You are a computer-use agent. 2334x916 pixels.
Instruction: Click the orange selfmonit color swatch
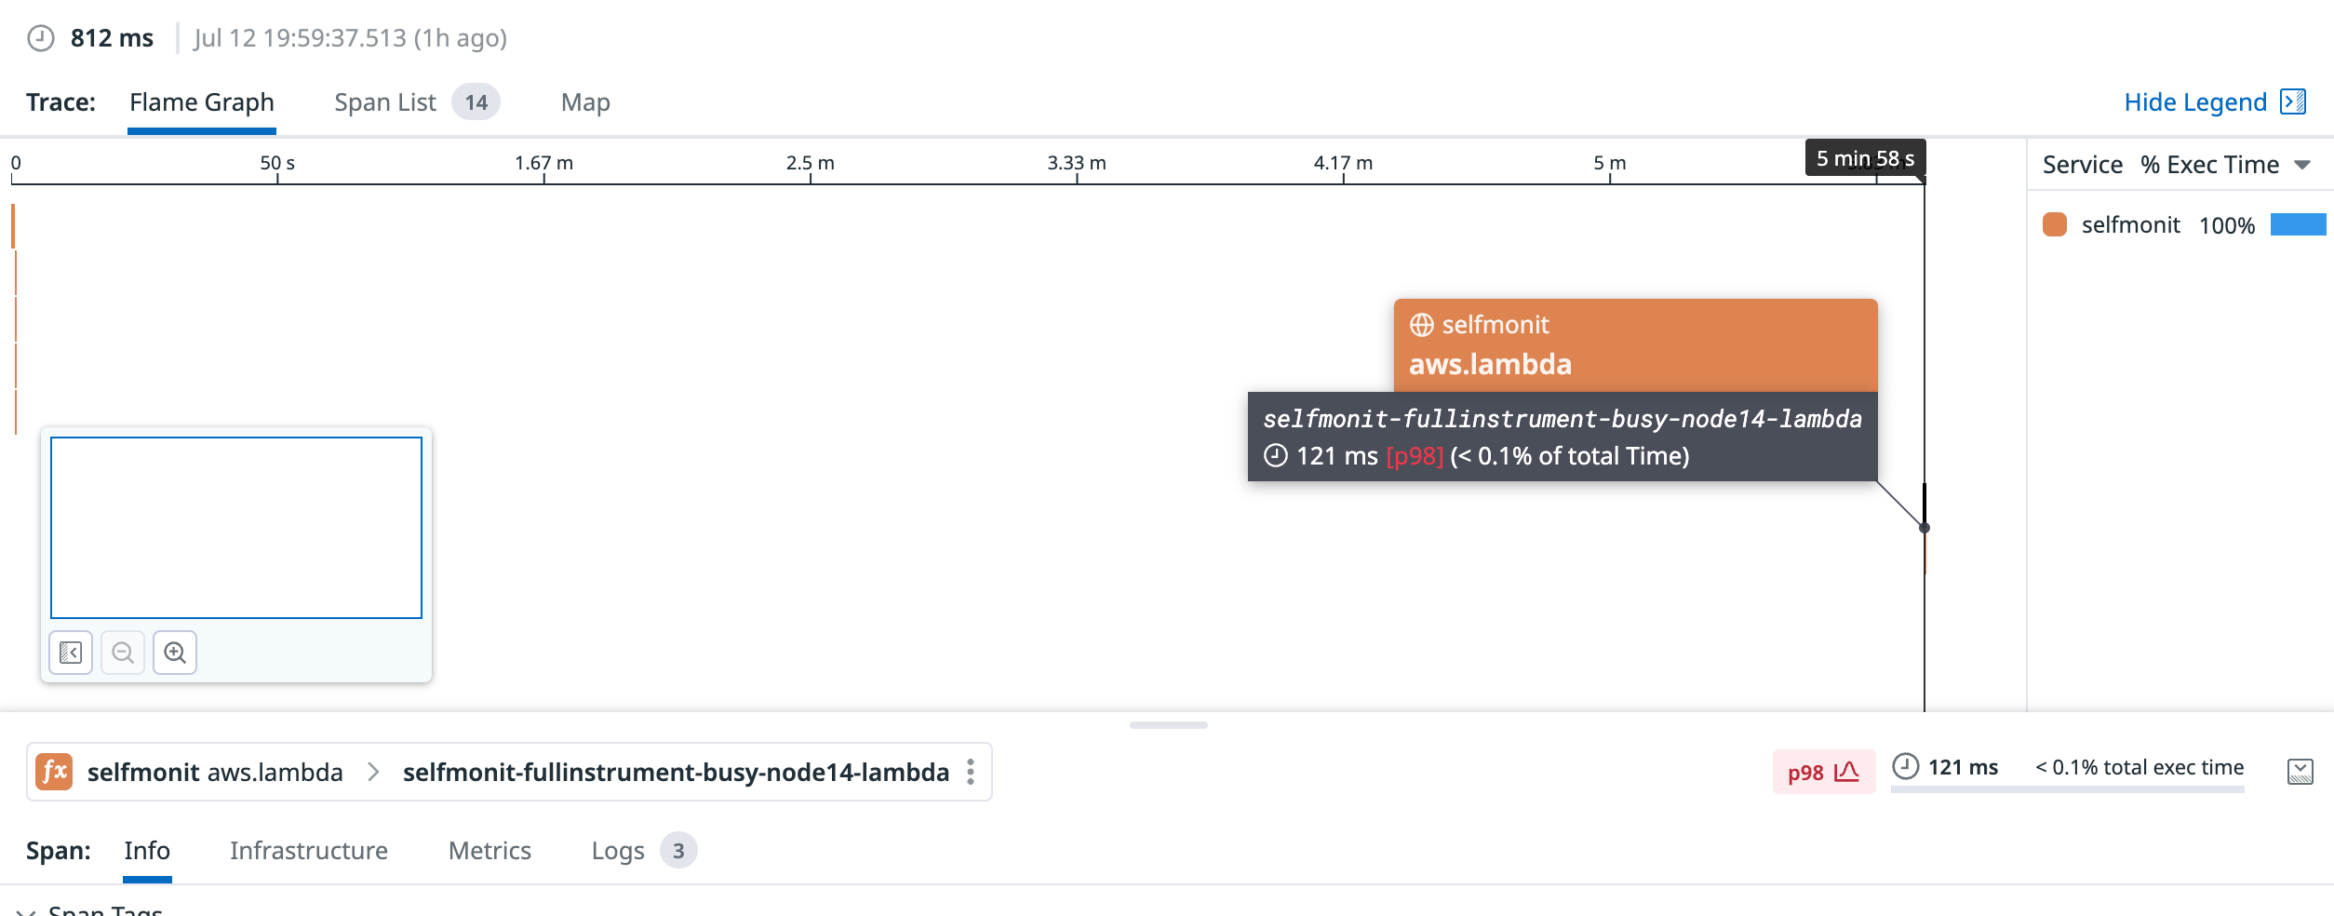point(2054,224)
